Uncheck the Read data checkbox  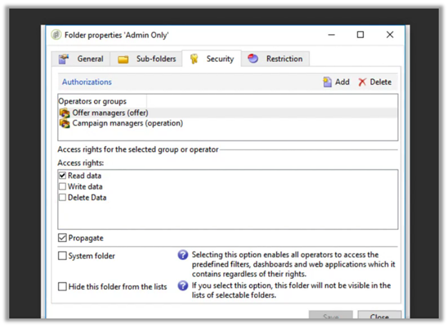(63, 175)
